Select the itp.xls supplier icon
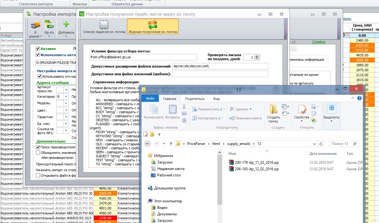Screen dimensions: 379x223 click(49, 25)
